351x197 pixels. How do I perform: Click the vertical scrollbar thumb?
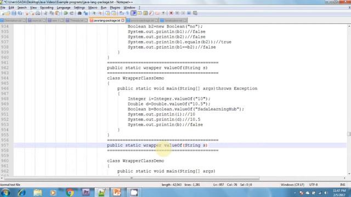[349, 134]
